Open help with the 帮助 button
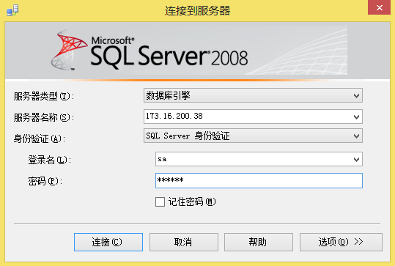395x266 pixels. (x=259, y=242)
